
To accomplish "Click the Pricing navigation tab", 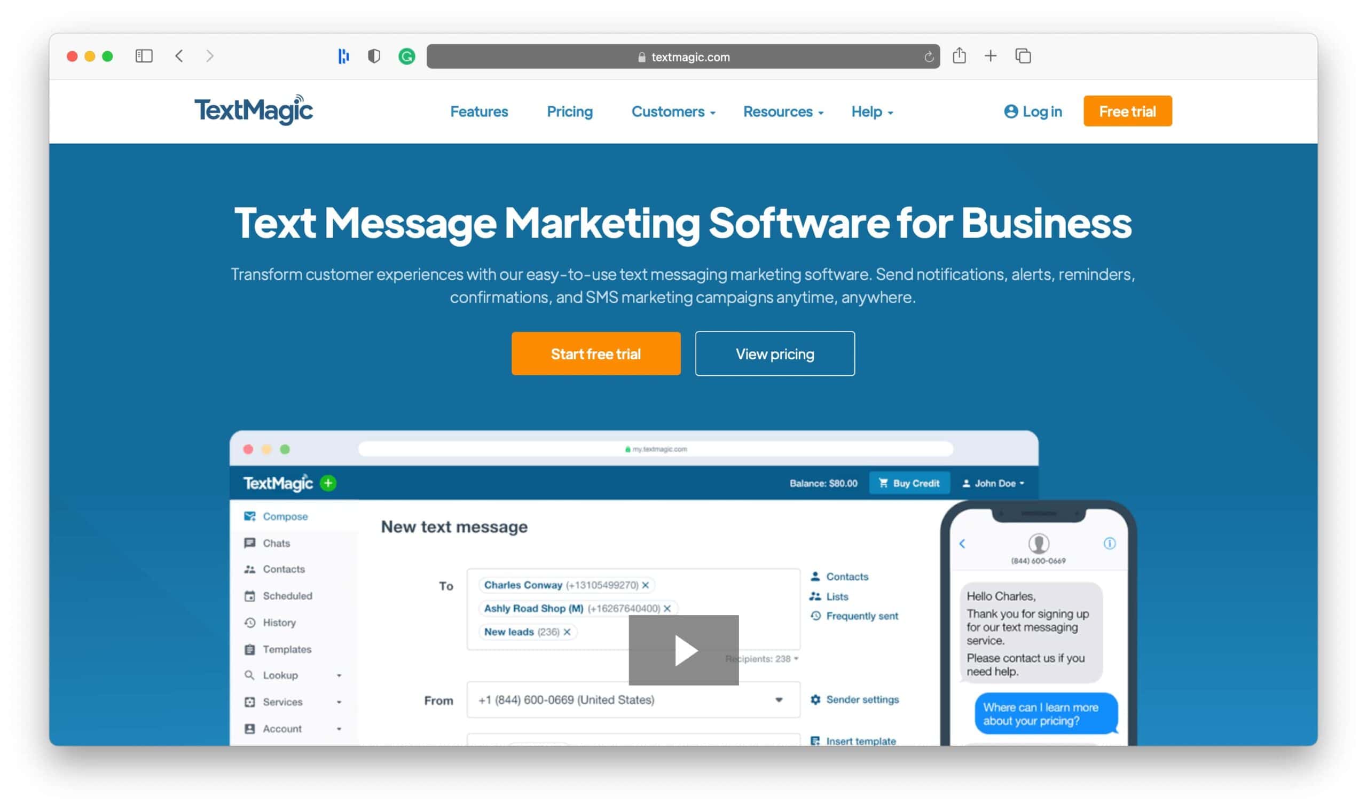I will 570,111.
